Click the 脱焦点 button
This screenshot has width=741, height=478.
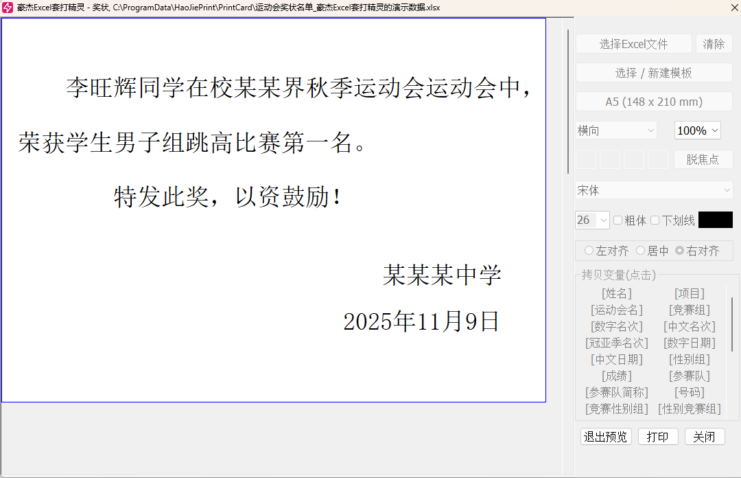(703, 159)
